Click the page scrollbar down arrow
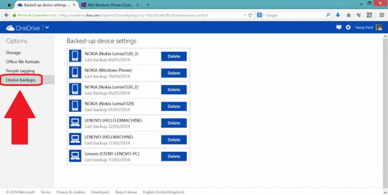This screenshot has width=388, height=195. click(x=385, y=192)
